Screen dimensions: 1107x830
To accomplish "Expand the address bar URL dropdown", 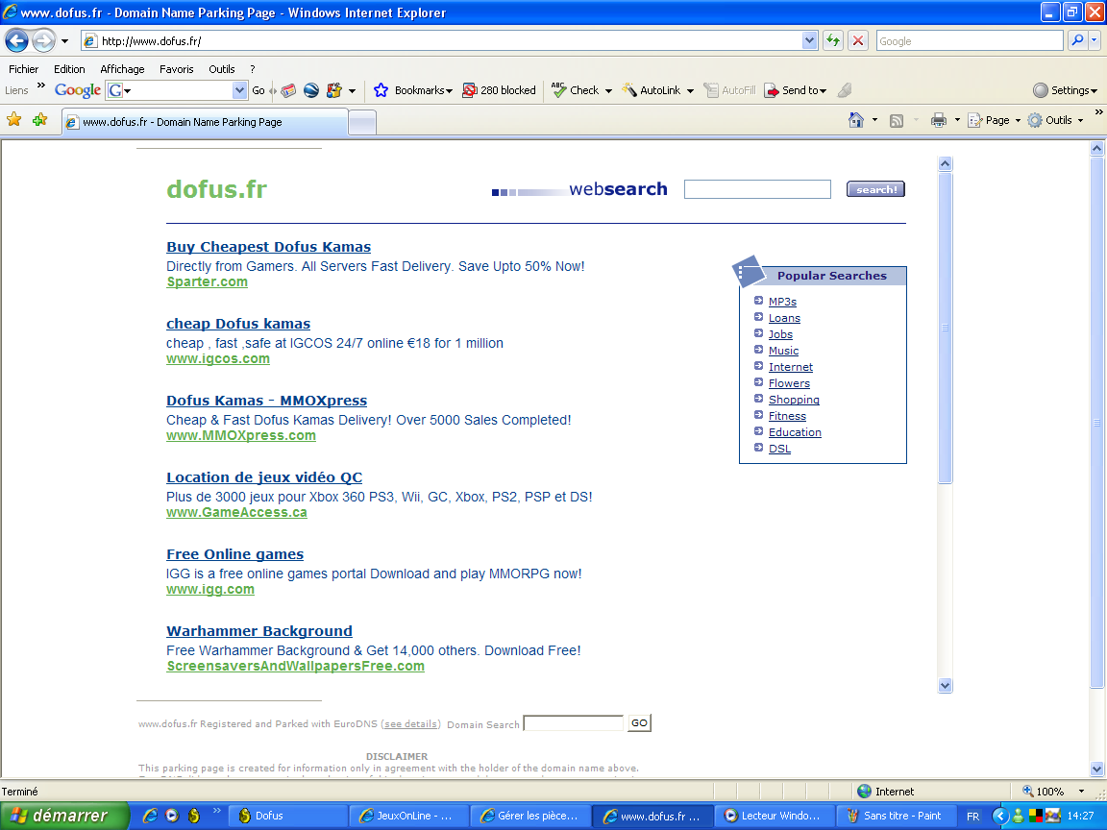I will pyautogui.click(x=810, y=41).
